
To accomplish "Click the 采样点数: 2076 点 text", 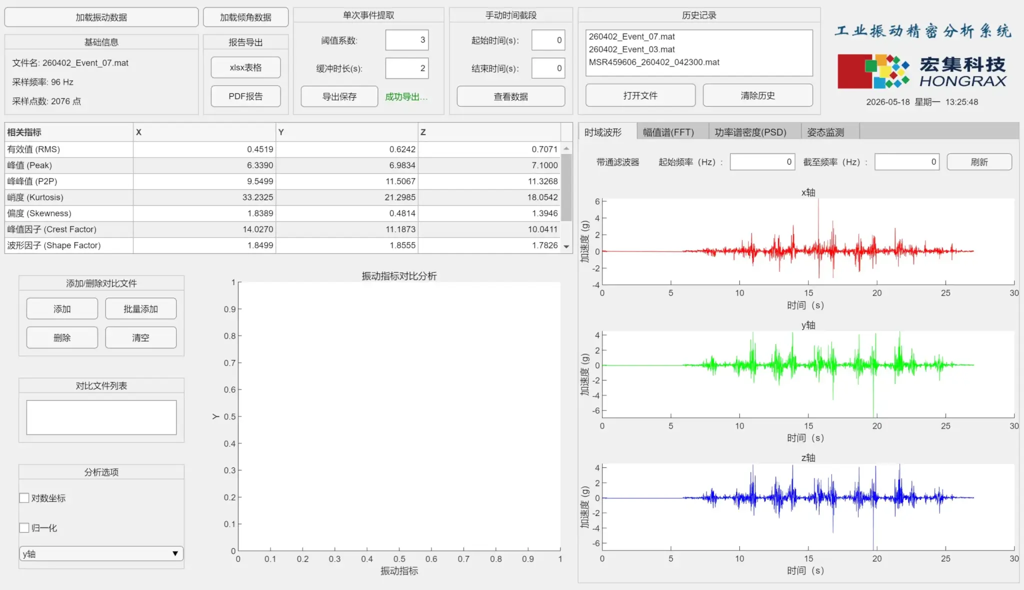I will (46, 101).
